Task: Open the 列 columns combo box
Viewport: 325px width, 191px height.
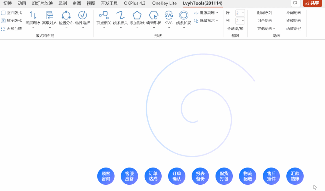Action: pos(240,21)
